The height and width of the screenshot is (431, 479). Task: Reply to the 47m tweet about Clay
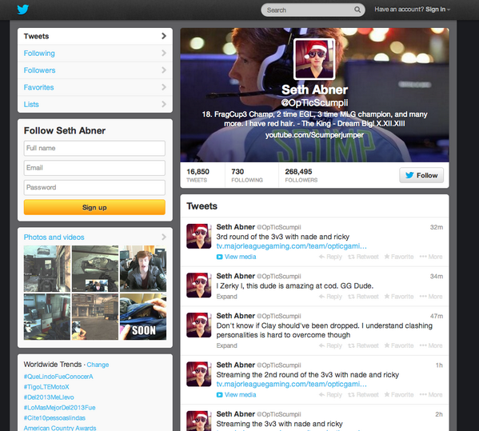pyautogui.click(x=330, y=345)
